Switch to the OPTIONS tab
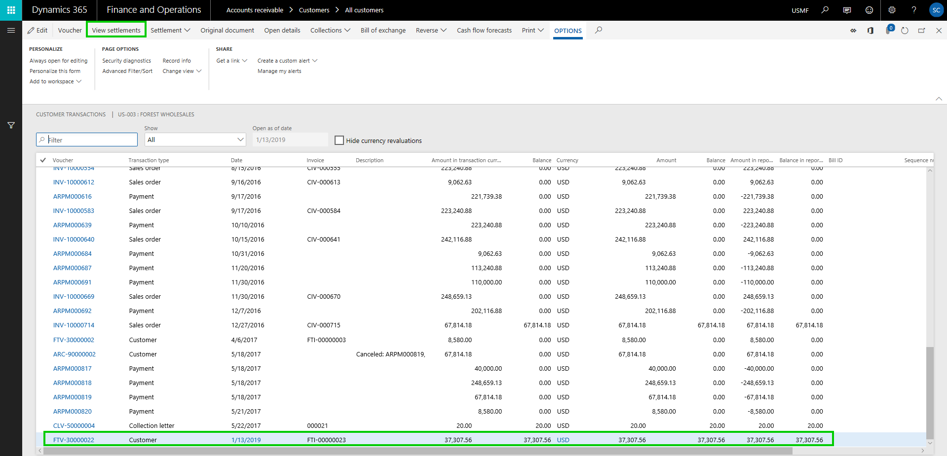The image size is (947, 456). coord(568,30)
